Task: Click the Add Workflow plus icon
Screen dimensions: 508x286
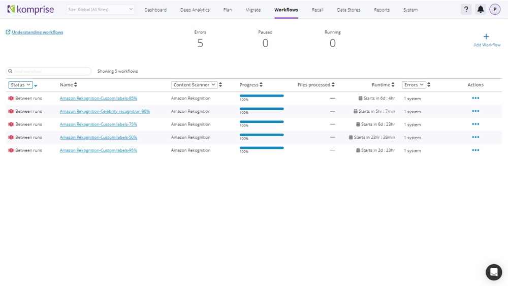Action: (x=486, y=37)
